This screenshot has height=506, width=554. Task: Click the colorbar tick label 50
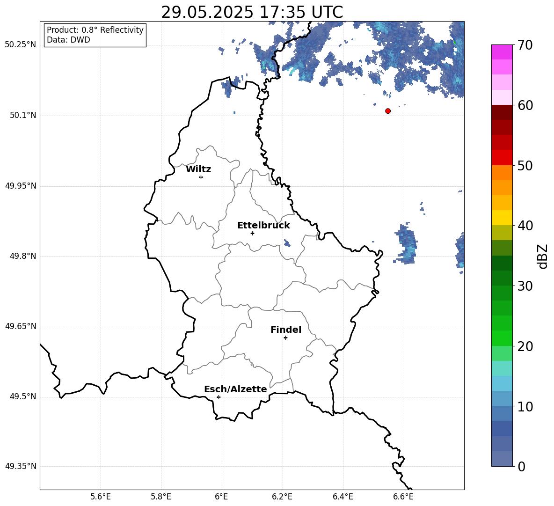click(525, 166)
